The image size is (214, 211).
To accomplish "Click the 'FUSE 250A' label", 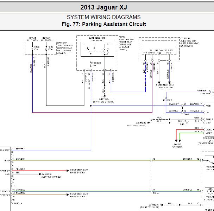I will 50,48.
